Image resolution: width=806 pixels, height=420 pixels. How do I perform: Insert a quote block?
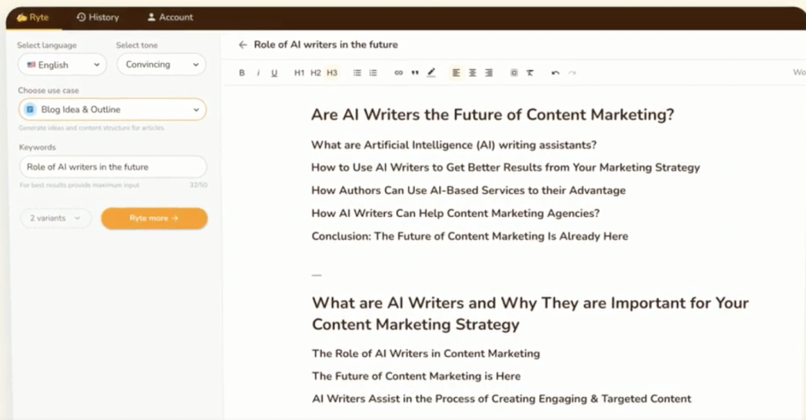(415, 73)
